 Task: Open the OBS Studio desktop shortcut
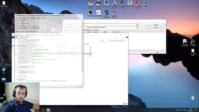click(x=90, y=13)
